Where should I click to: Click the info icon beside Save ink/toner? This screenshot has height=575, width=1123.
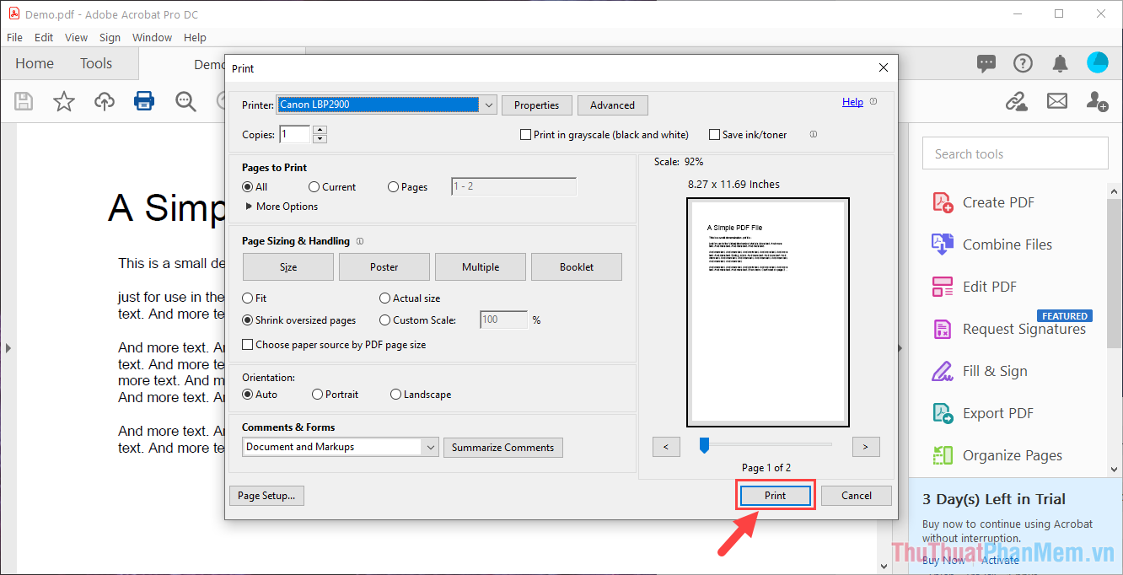[x=814, y=134]
